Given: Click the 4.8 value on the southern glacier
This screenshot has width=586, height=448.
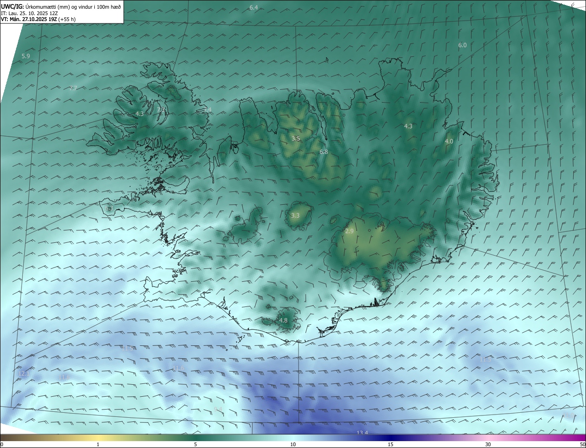Looking at the screenshot, I should 283,321.
